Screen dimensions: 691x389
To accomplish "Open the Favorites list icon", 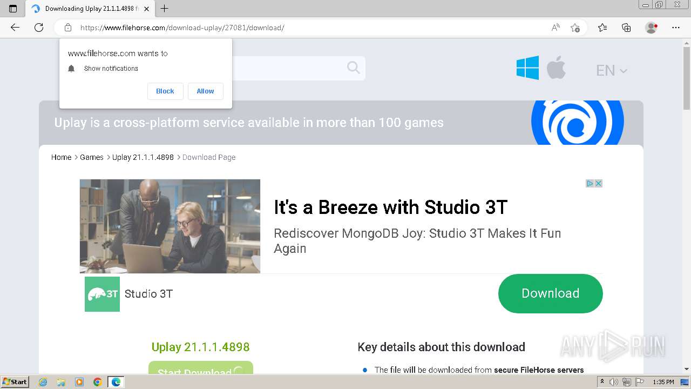I will click(602, 28).
